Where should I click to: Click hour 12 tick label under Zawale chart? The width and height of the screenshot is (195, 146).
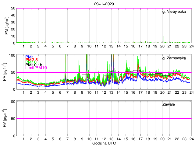pos(104,139)
